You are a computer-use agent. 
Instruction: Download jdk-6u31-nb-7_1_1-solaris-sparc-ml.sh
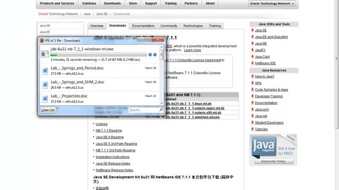pos(194,108)
